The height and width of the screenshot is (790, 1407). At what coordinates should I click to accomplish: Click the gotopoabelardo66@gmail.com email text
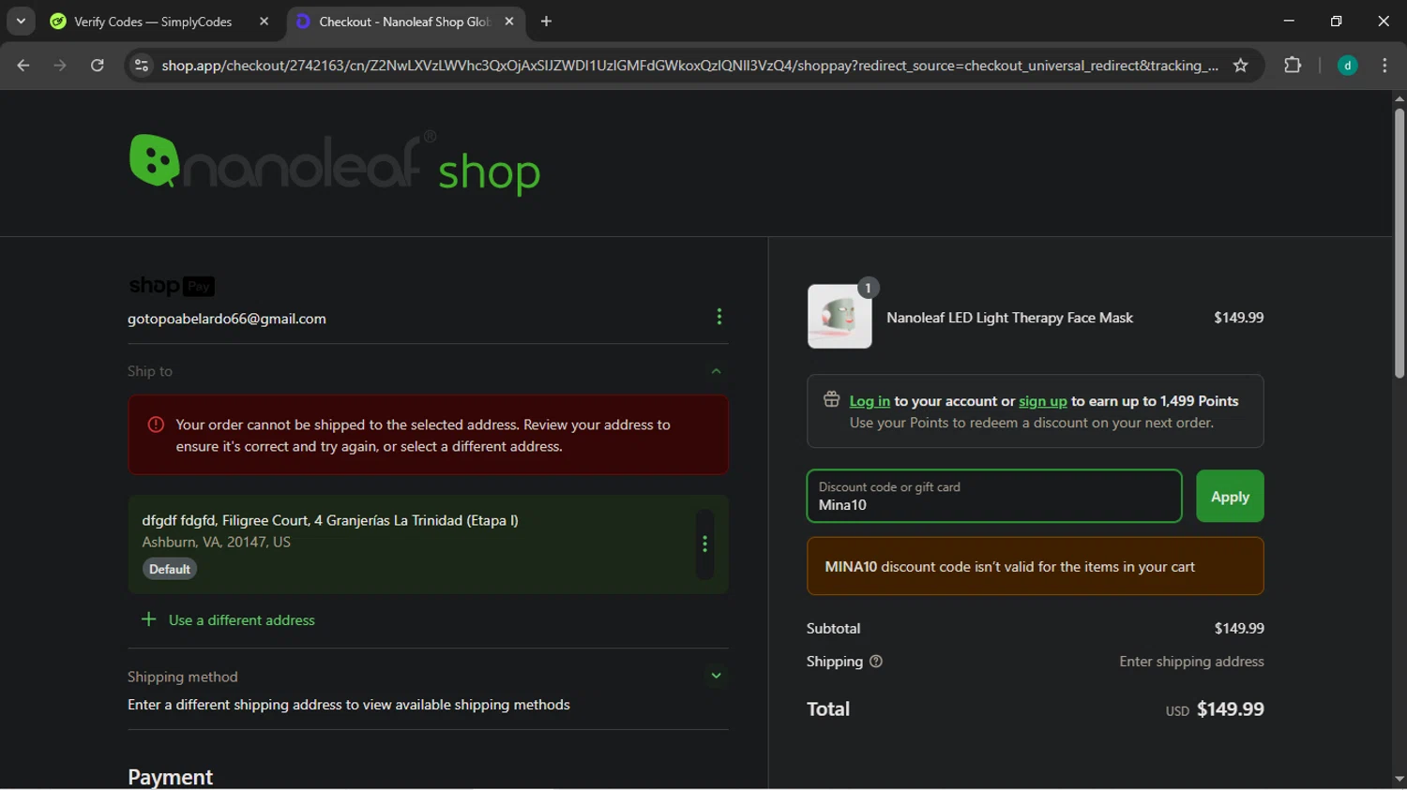click(227, 319)
